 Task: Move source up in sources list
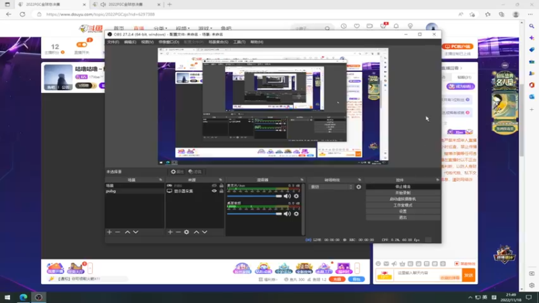(196, 232)
